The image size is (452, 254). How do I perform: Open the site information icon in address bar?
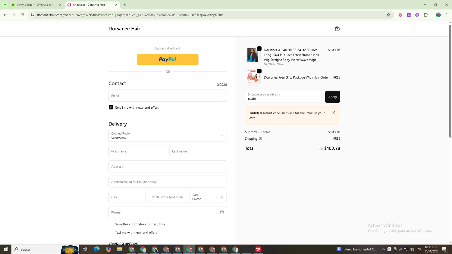32,15
